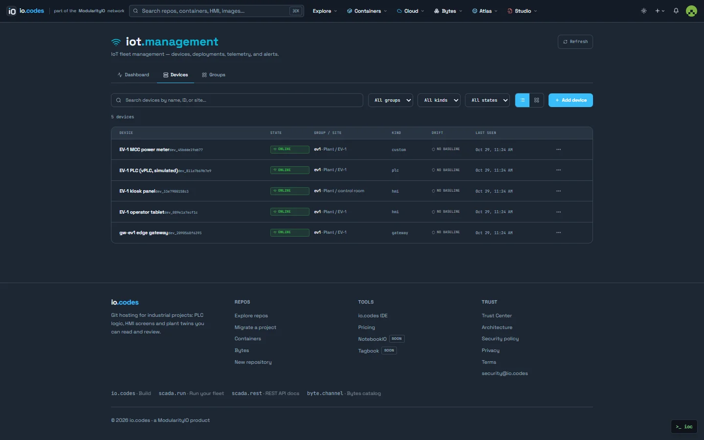Image resolution: width=704 pixels, height=440 pixels.
Task: Open the Bytes footer link
Action: 242,351
